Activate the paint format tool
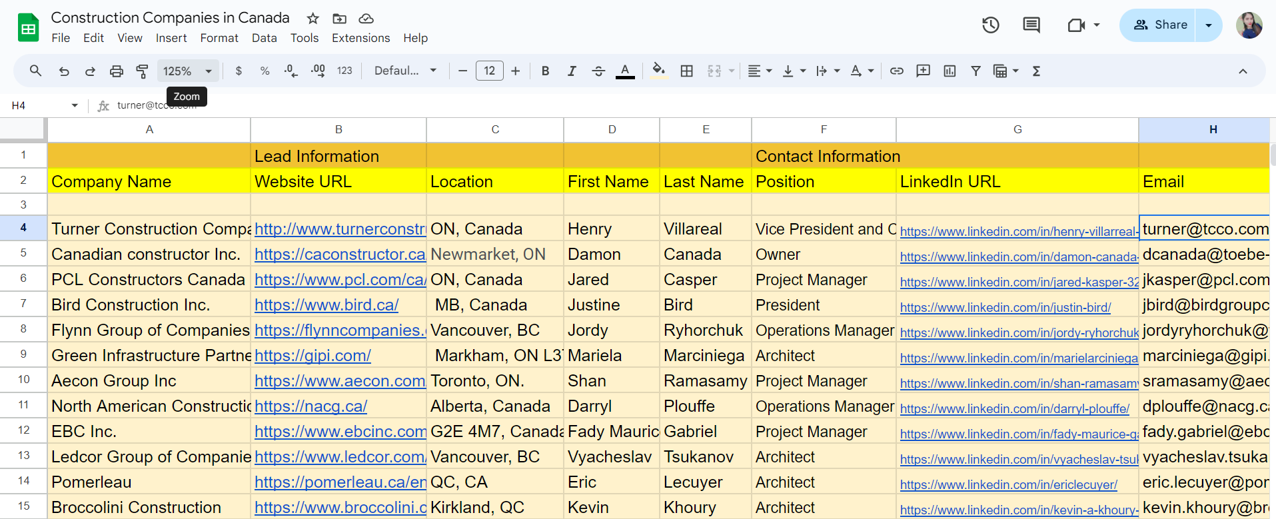 click(x=142, y=71)
